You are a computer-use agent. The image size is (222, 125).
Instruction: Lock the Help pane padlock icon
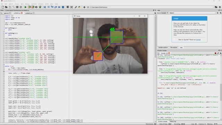(217, 13)
